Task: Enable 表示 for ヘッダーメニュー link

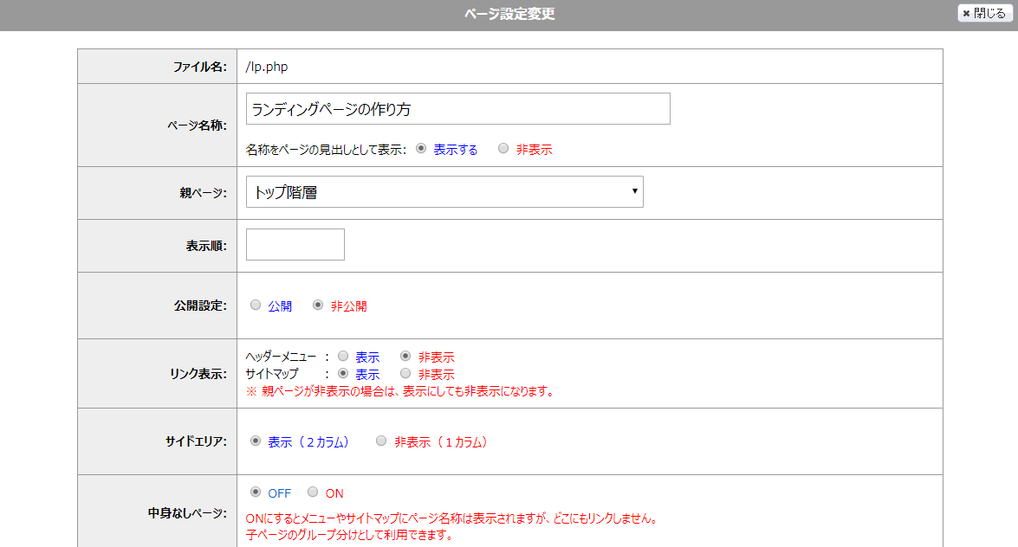Action: tap(343, 357)
